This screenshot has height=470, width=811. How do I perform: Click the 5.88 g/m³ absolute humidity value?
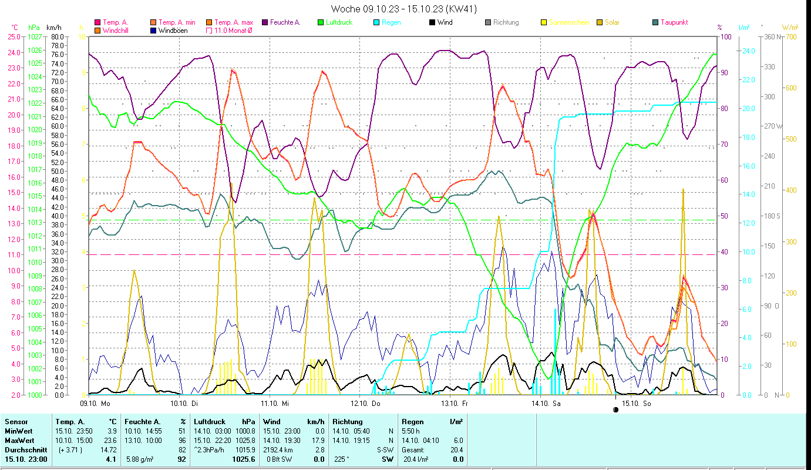click(140, 459)
